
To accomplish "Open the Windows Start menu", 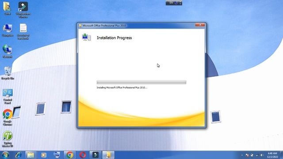I will point(5,155).
